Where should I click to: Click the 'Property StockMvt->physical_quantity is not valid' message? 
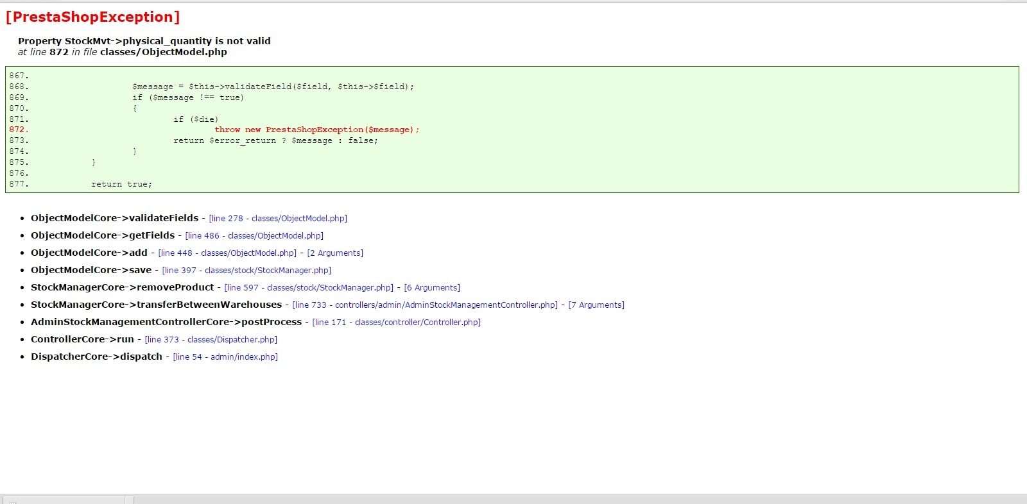point(144,41)
